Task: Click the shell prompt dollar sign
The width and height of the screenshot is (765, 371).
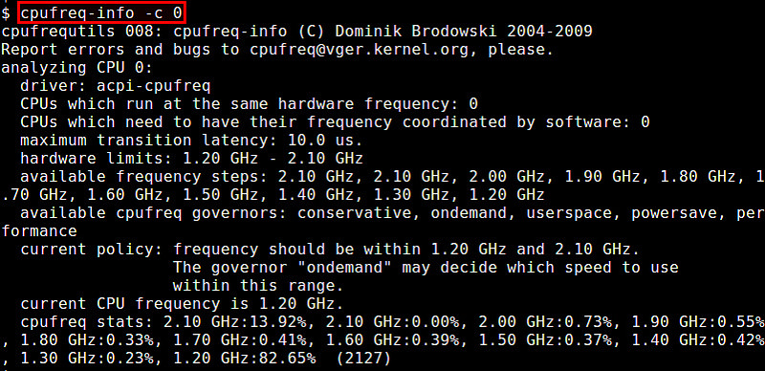Action: click(6, 13)
